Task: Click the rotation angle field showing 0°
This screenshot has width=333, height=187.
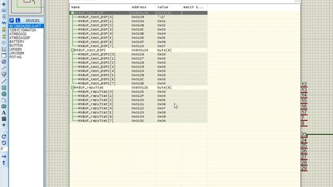Action: click(4, 149)
